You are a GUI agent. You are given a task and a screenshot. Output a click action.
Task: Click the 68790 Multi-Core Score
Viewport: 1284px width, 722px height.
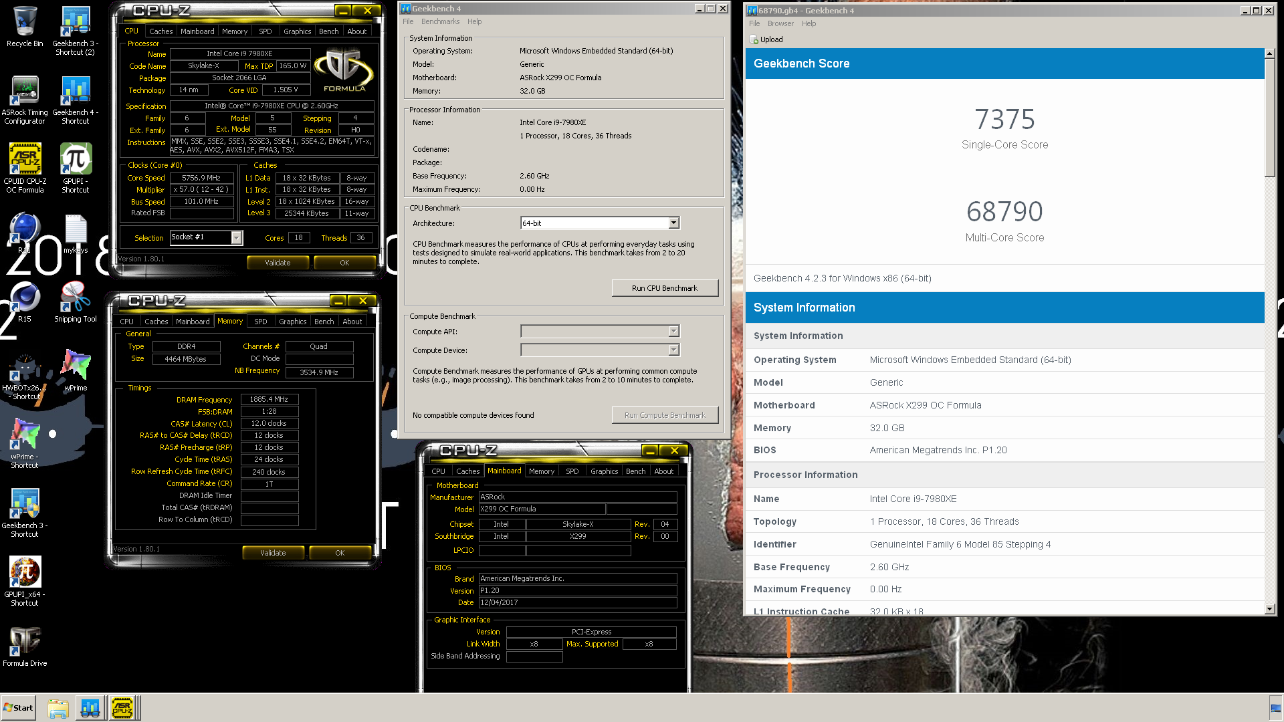1004,212
